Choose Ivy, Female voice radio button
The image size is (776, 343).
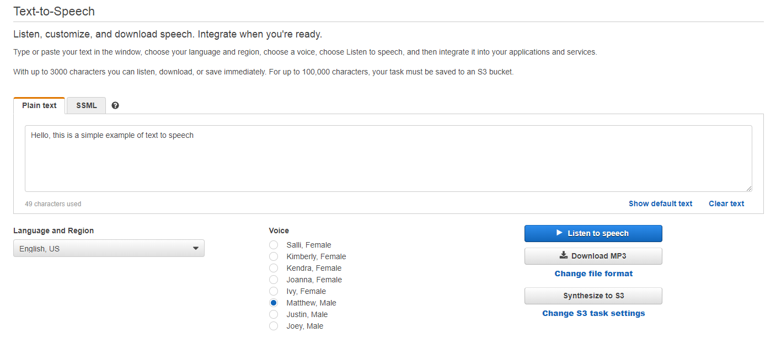point(274,291)
